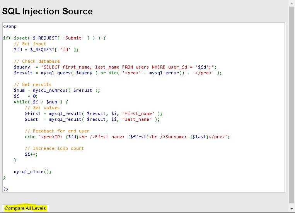Screen dimensions: 295x213
Task: Click the '// Get results' comment
Action: tap(32, 84)
